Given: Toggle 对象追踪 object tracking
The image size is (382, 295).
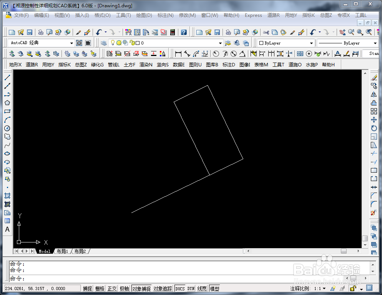Looking at the screenshot, I should (x=163, y=288).
